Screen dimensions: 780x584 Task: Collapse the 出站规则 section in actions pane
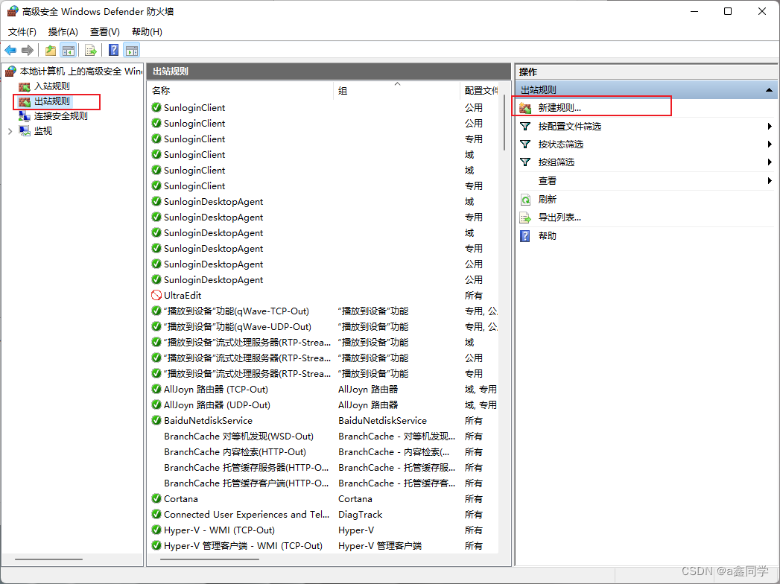769,90
